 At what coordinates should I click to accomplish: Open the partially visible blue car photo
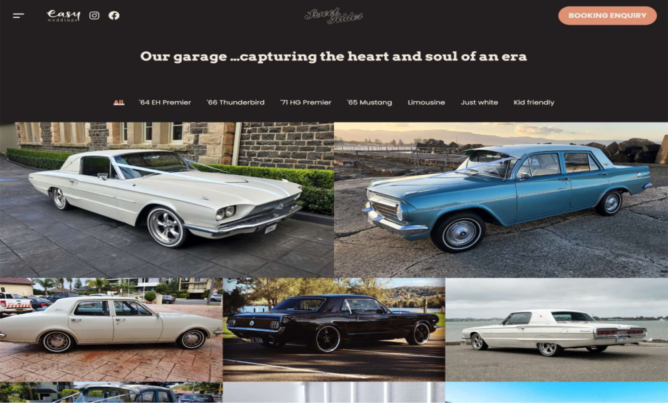tap(111, 392)
